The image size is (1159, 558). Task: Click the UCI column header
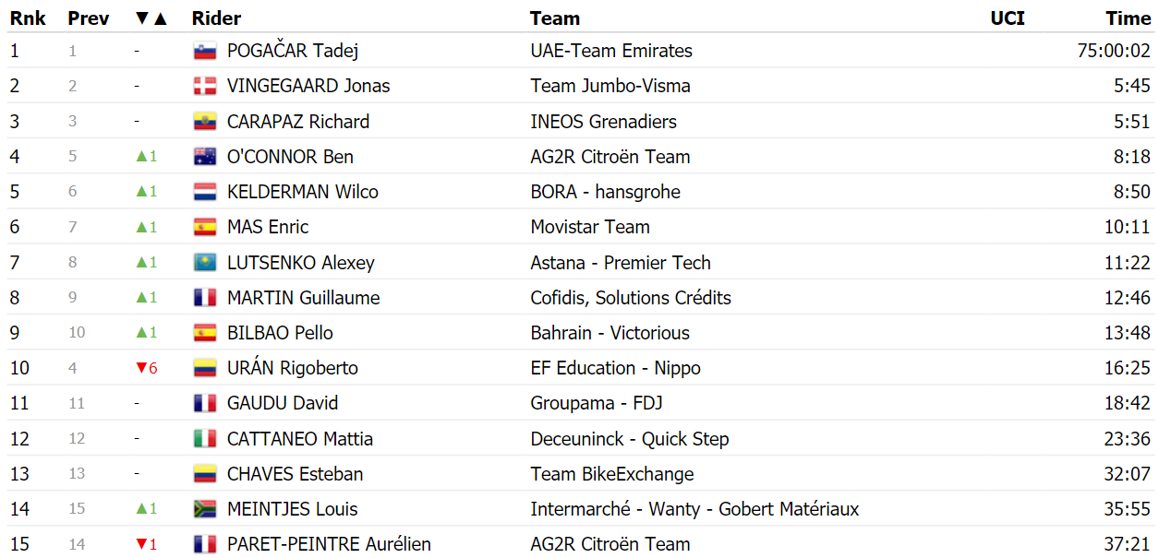(x=1008, y=18)
